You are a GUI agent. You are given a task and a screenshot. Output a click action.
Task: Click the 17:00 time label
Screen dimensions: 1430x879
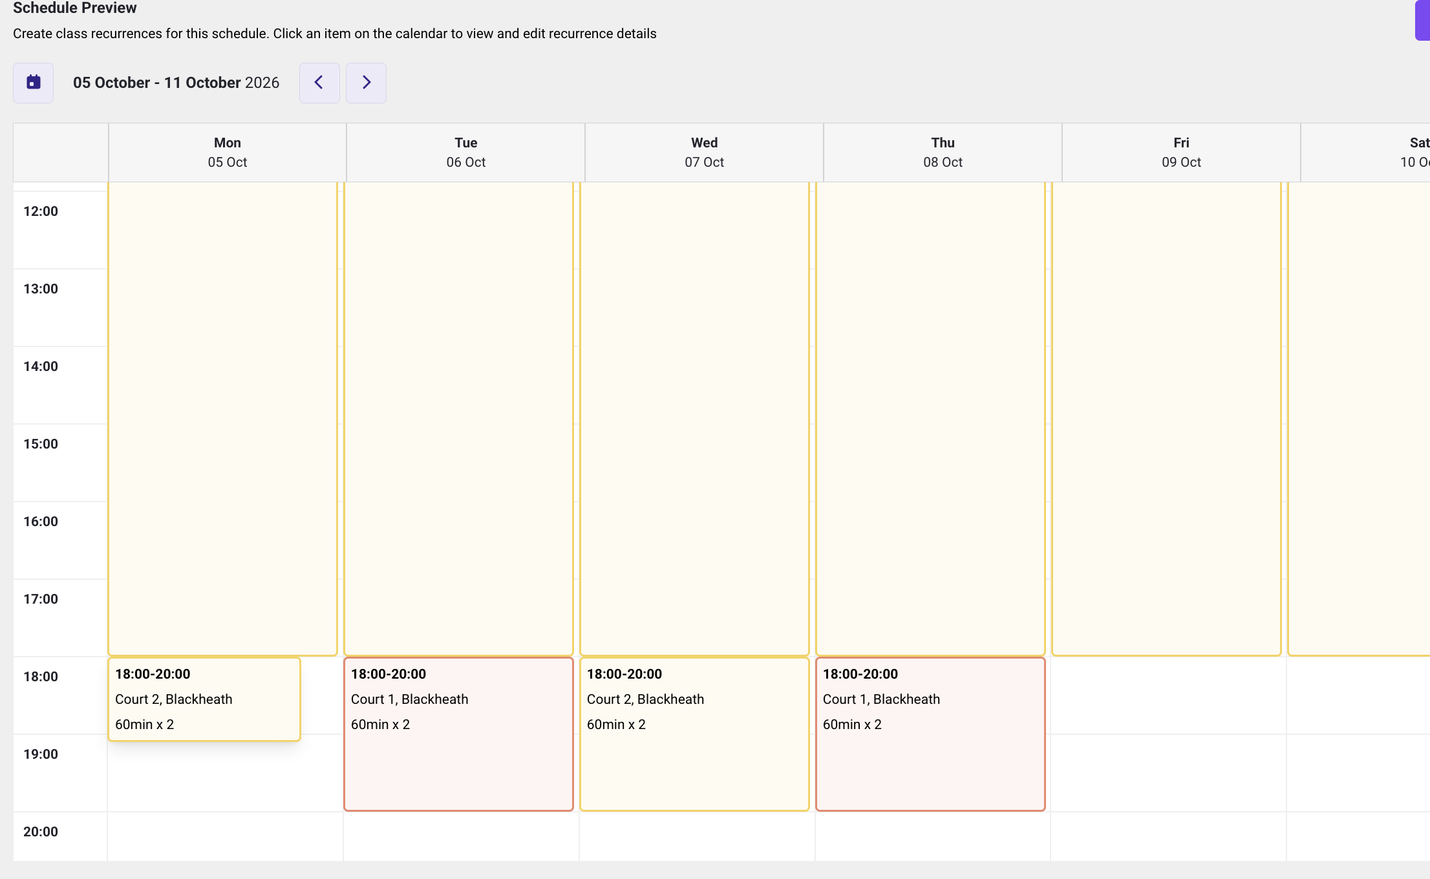(x=41, y=599)
